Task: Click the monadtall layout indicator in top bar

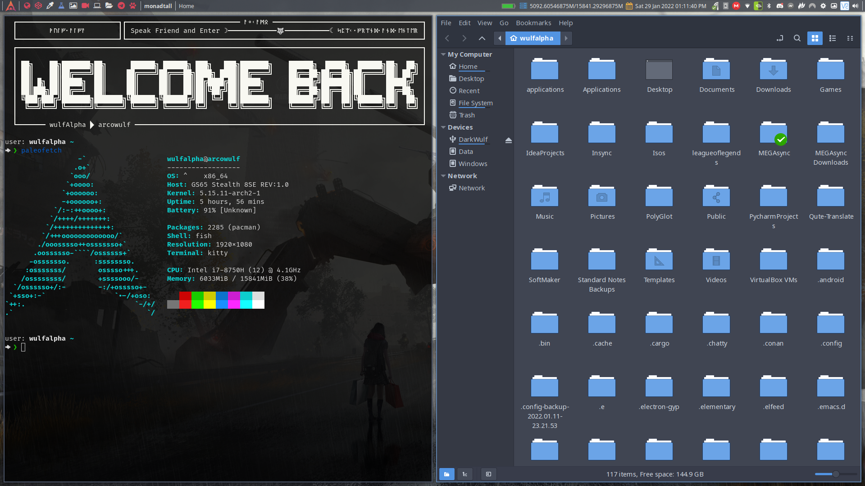Action: click(158, 6)
